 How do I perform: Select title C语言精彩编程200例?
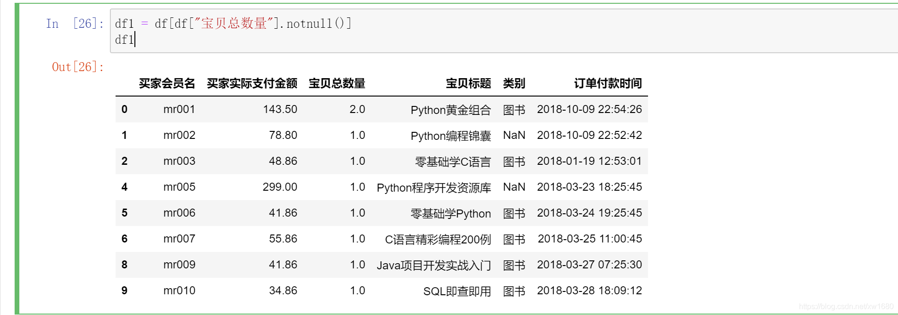tap(438, 239)
